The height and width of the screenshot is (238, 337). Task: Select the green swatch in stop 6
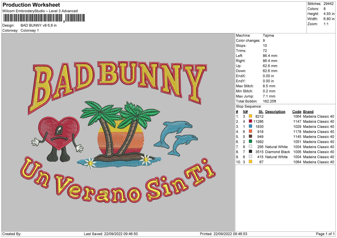251,141
